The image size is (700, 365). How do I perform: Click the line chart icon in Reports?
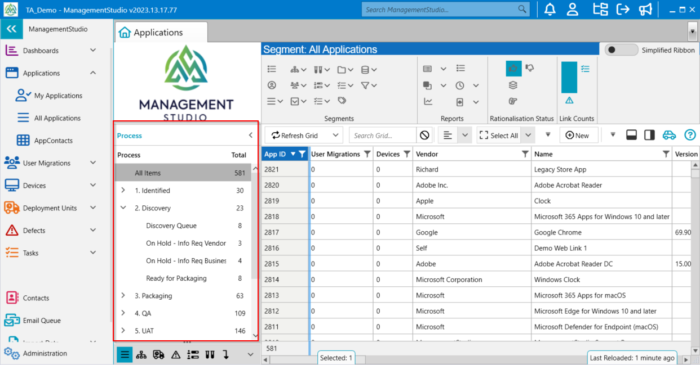click(x=428, y=102)
